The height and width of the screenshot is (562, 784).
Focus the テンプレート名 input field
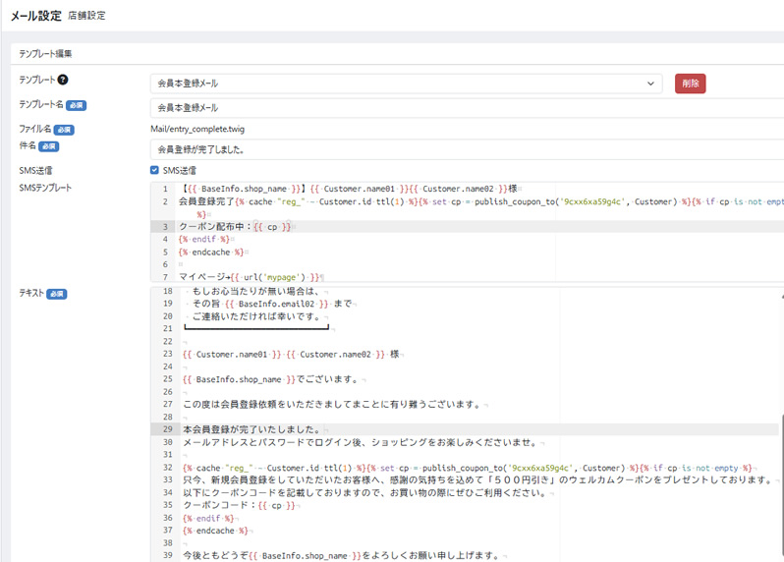[467, 107]
